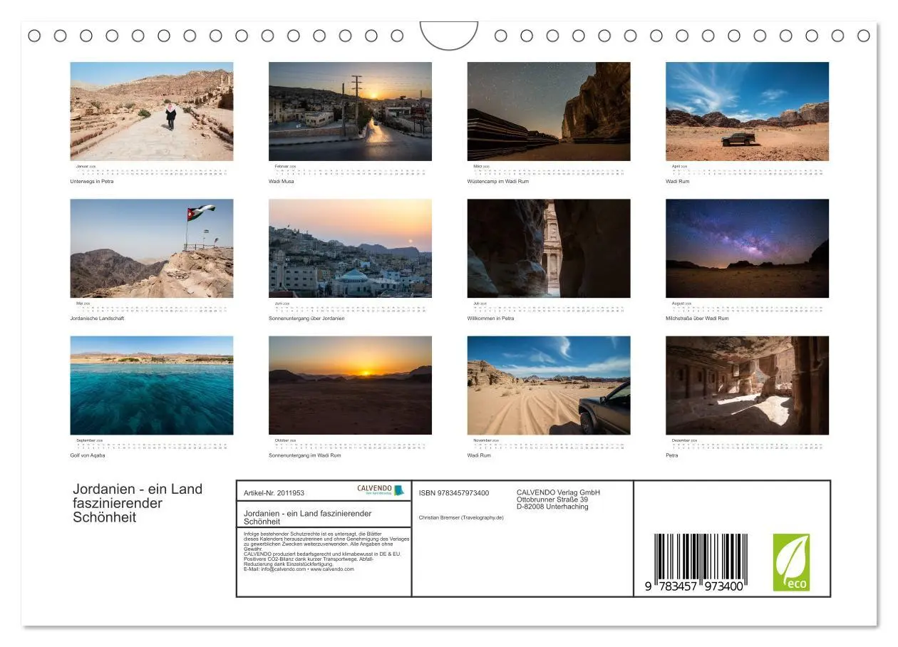Click the caption 'Sonnenuntergang im Wadi Rum'
Screen dimensions: 898x647
[x=305, y=455]
